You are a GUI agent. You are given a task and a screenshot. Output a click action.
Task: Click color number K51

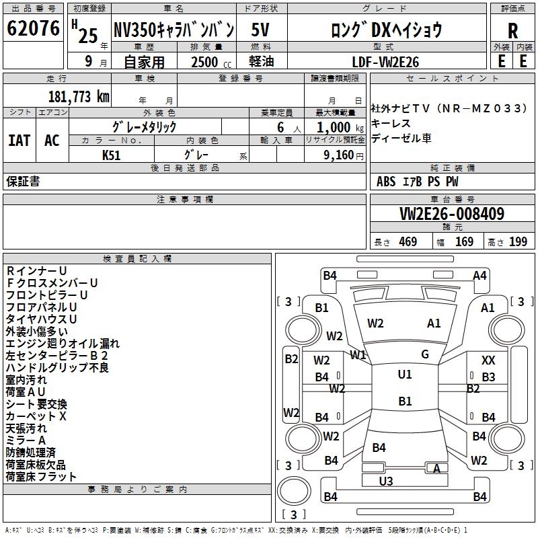pos(111,155)
